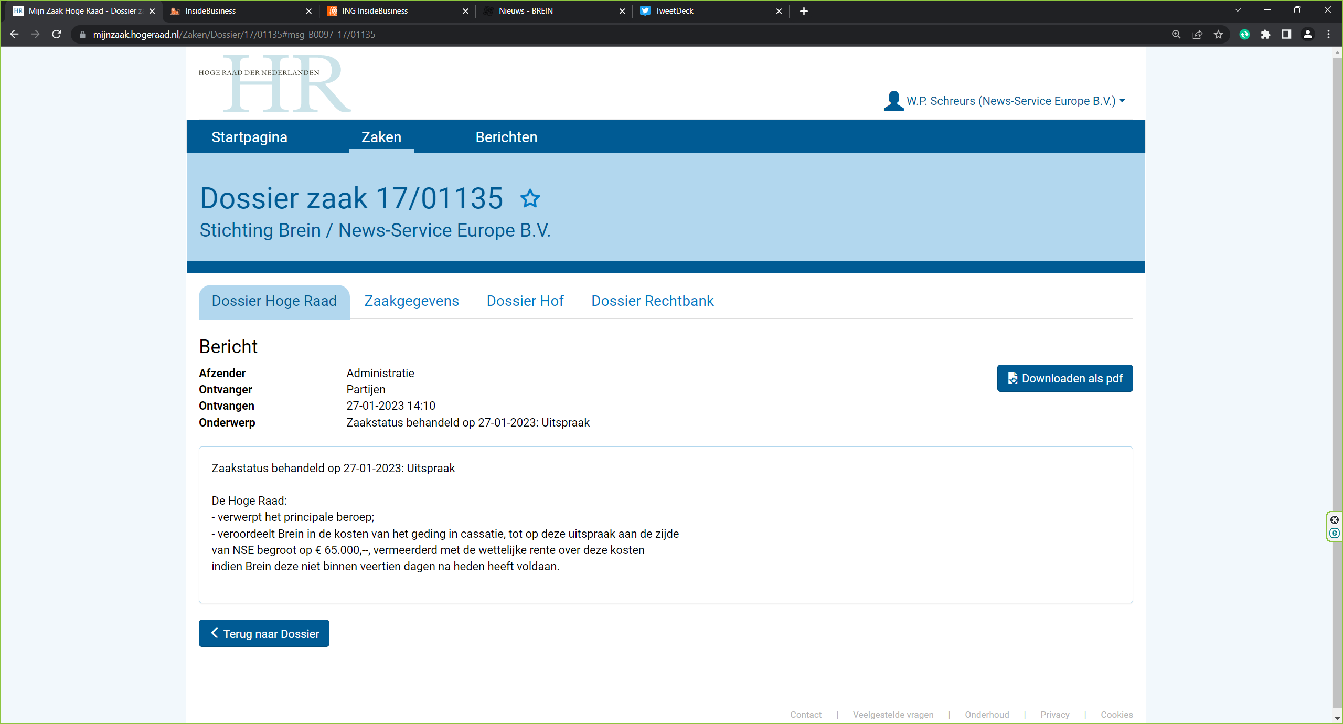Open the Contact footer link

tap(806, 715)
